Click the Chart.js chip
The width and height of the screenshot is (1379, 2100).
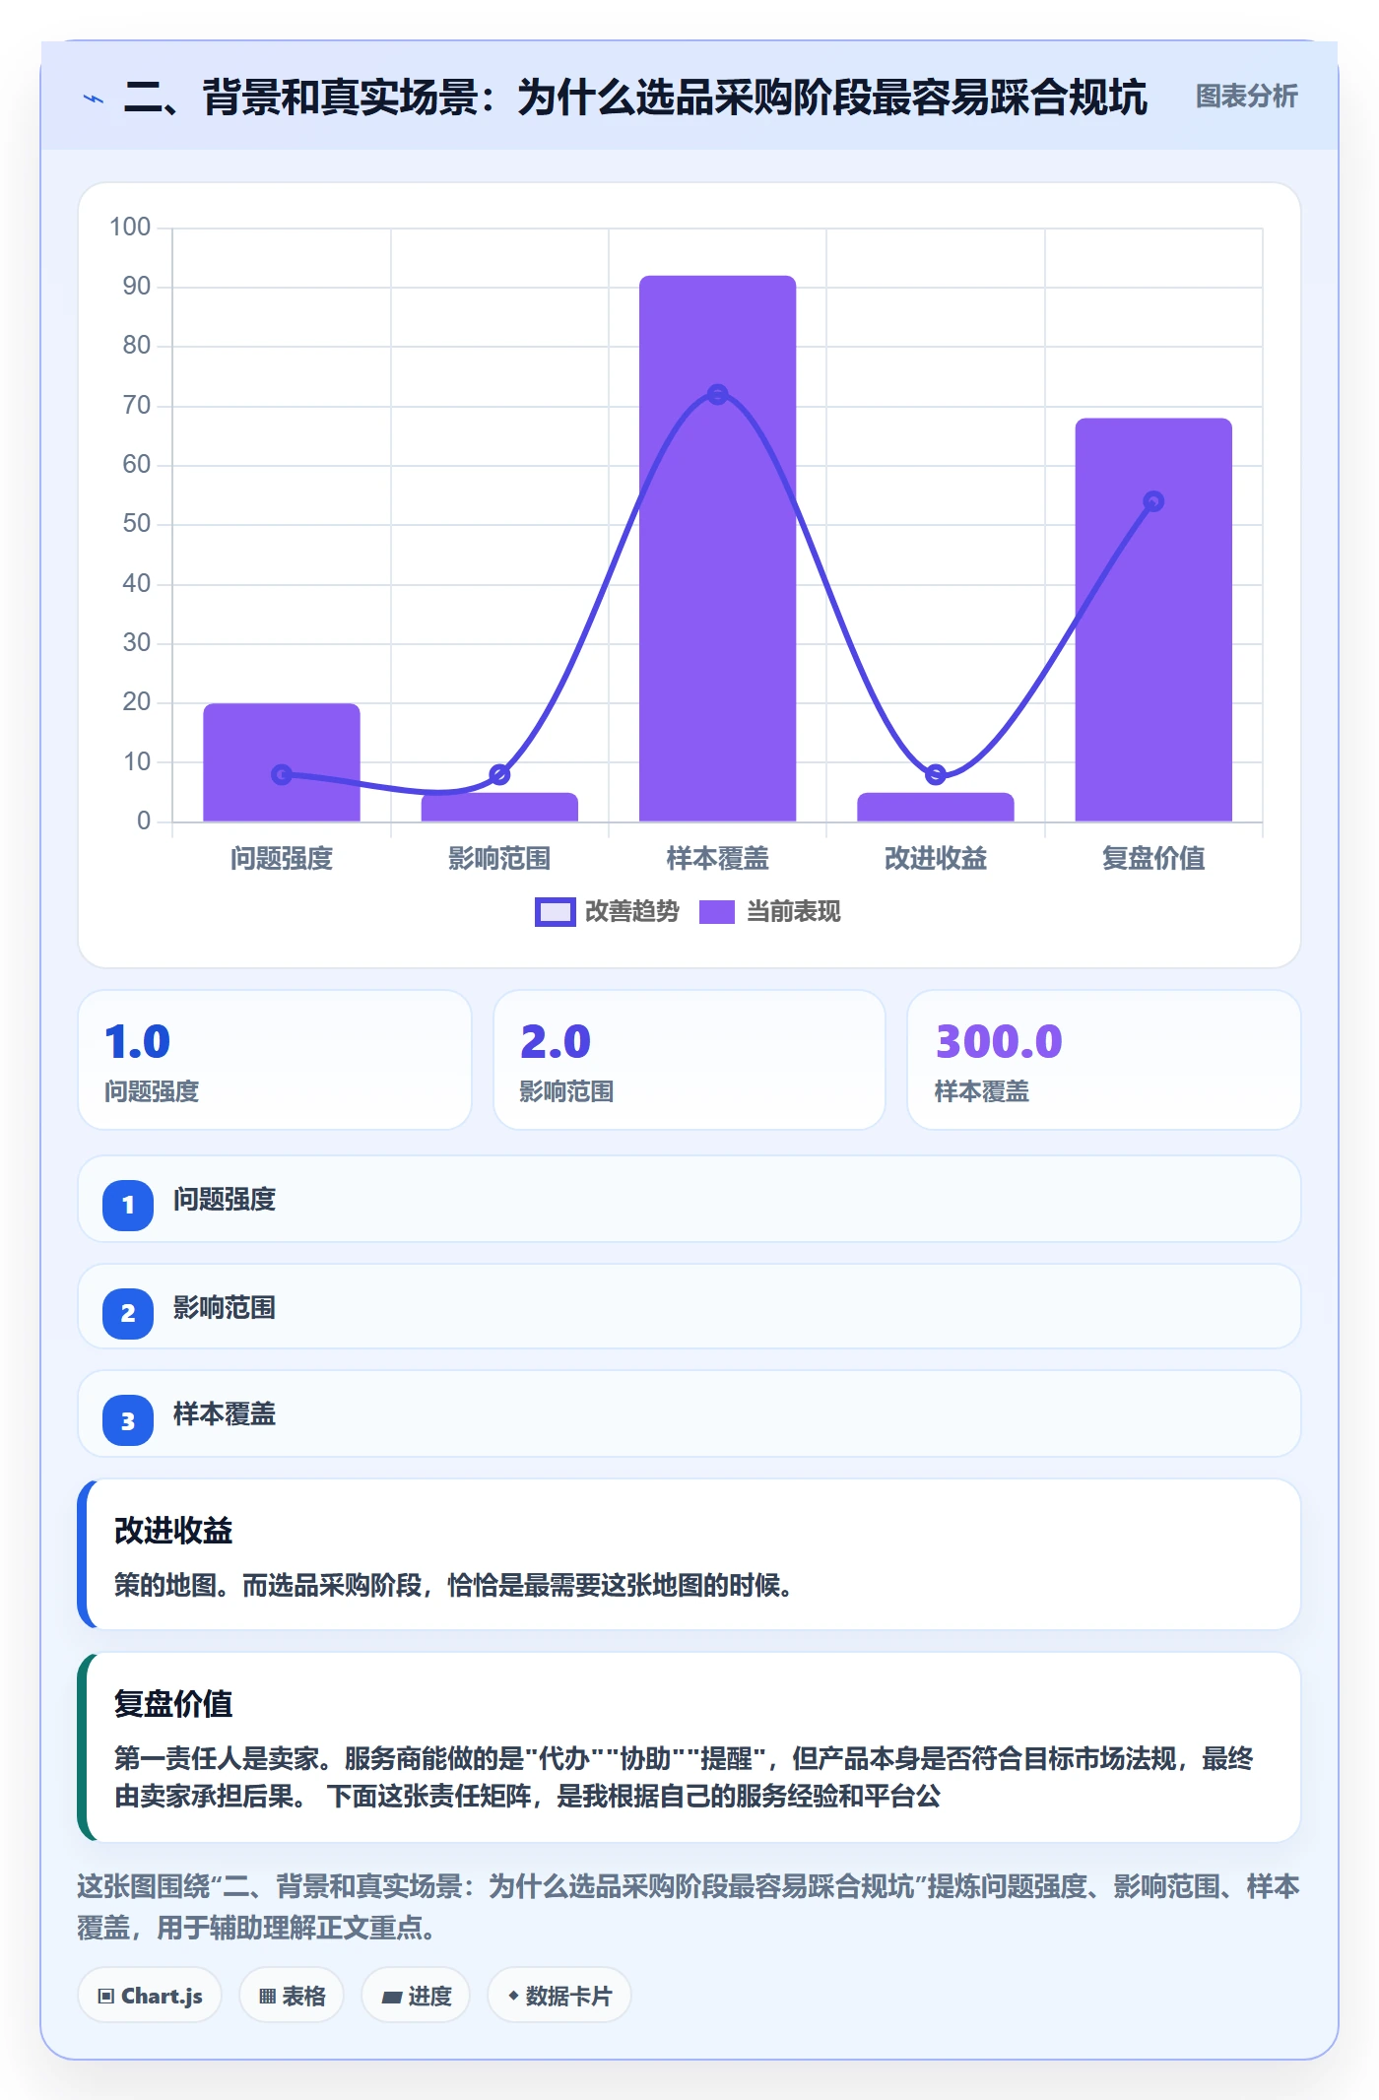(150, 1996)
